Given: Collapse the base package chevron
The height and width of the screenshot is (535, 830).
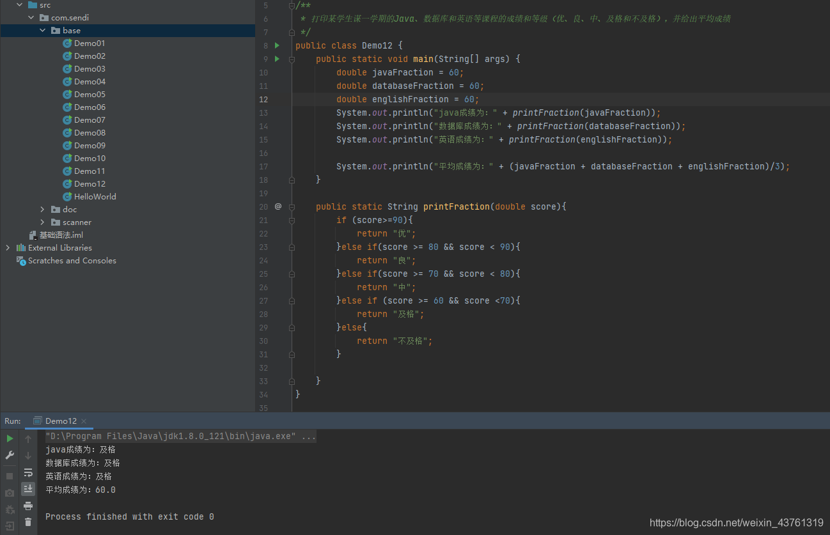Looking at the screenshot, I should point(42,31).
